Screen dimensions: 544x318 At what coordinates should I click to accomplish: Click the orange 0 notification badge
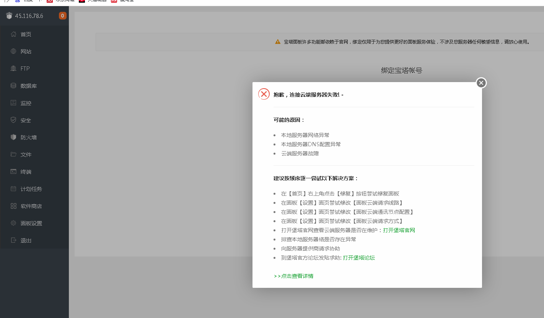click(62, 16)
